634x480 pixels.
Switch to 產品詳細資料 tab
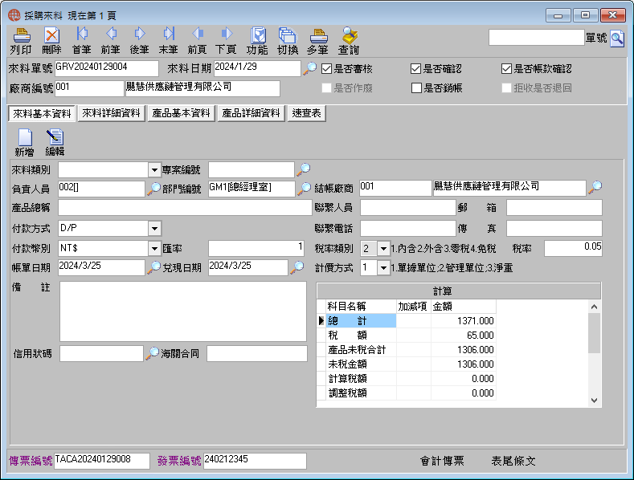(251, 113)
